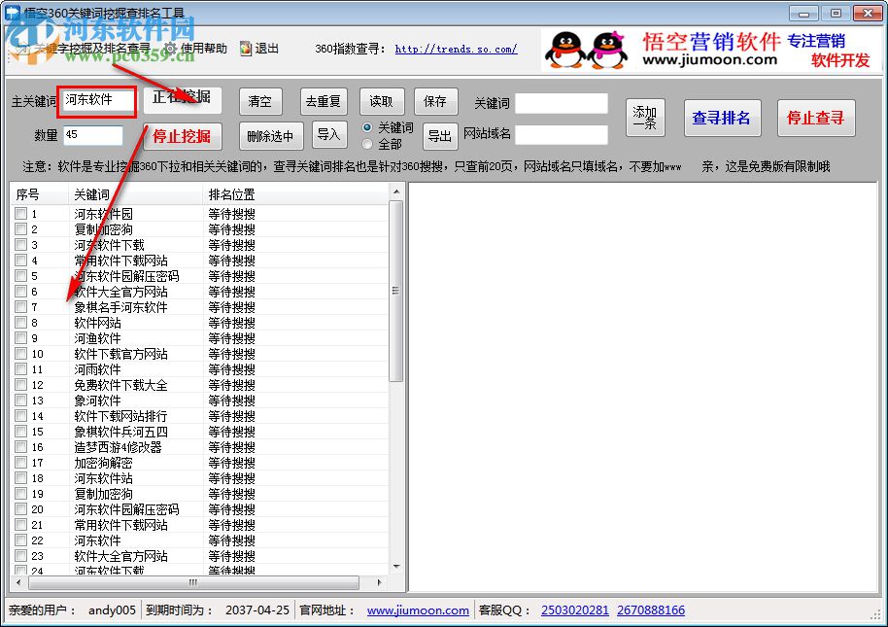Click the QQ number 2670888166 link
Screen dimensions: 888x627
pos(651,610)
